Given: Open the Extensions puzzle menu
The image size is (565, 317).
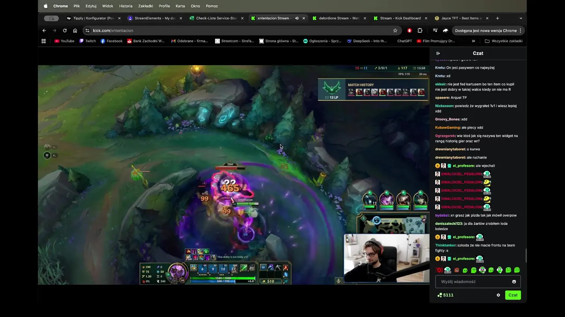Looking at the screenshot, I should [420, 30].
